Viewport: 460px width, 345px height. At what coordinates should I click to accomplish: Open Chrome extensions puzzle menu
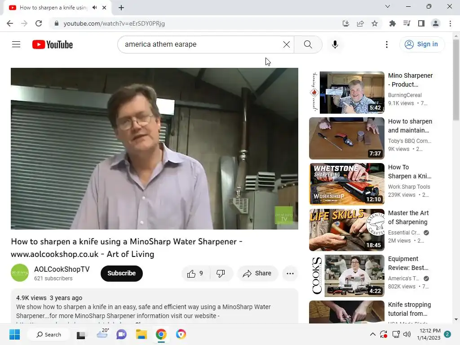point(392,23)
